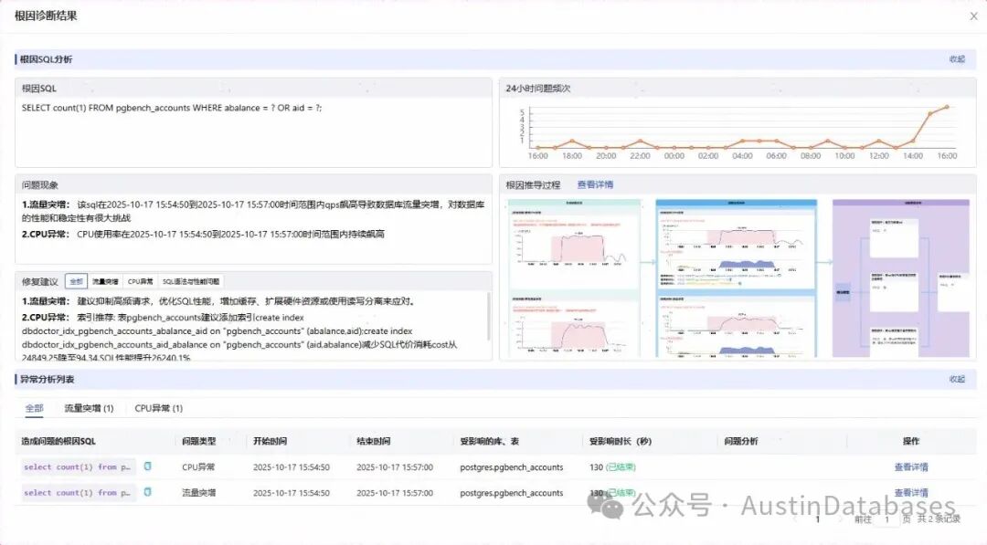The image size is (987, 545).
Task: View details for the CPU异常 row
Action: (x=911, y=467)
